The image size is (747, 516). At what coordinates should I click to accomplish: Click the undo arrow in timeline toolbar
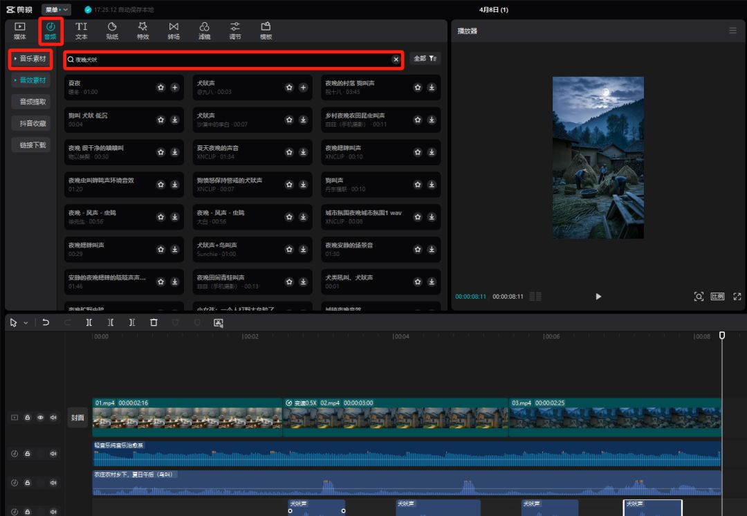[x=46, y=322]
